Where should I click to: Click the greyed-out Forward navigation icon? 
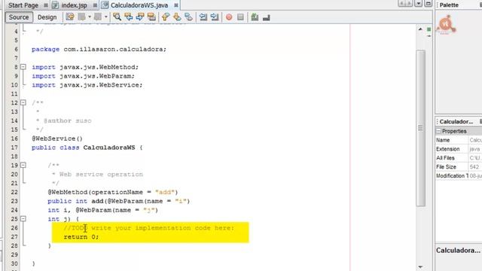tap(98, 17)
